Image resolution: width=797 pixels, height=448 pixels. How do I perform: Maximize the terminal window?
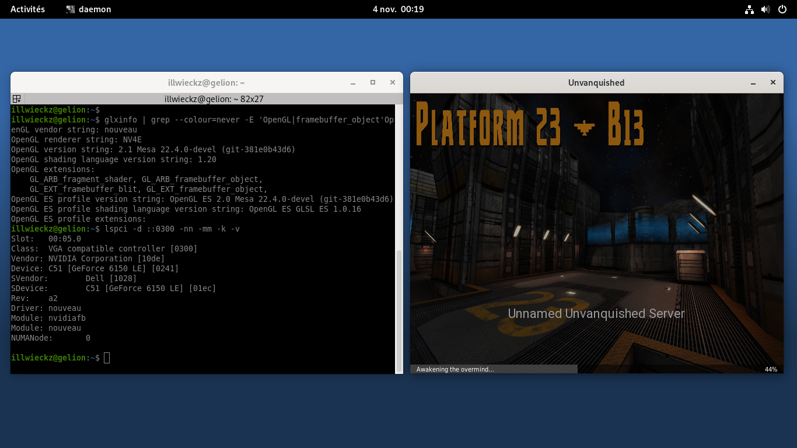click(373, 83)
